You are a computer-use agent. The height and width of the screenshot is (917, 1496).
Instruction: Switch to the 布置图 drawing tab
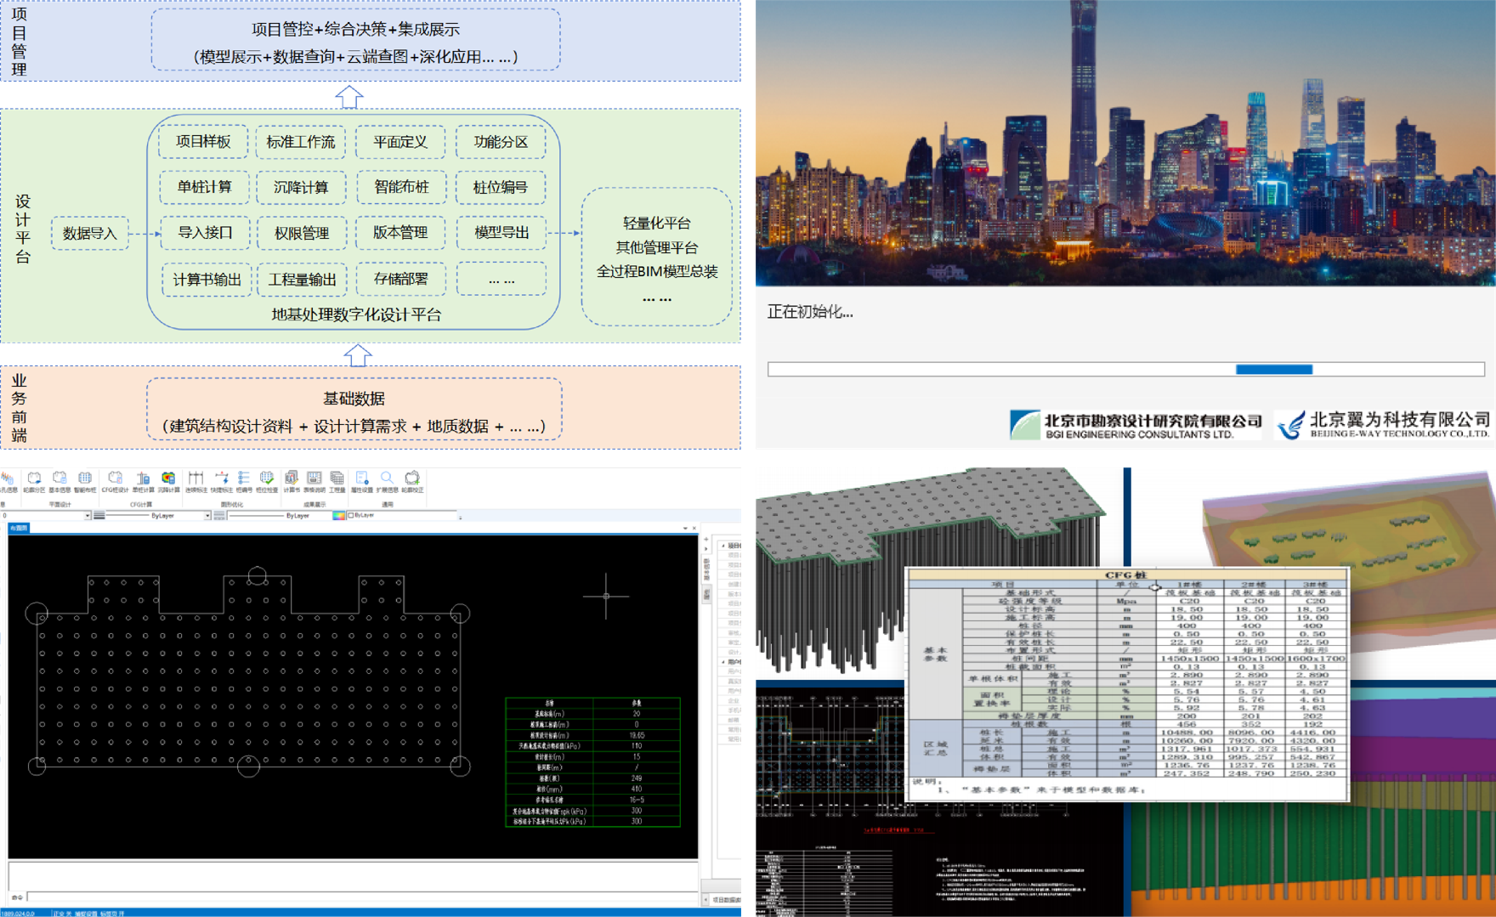click(19, 528)
